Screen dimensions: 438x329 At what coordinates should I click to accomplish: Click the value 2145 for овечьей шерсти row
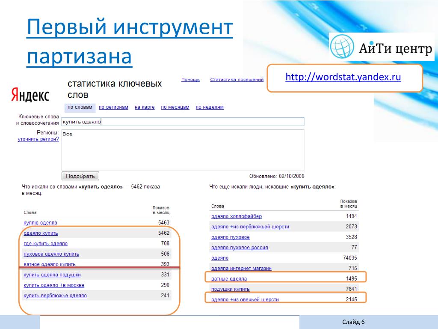352,299
